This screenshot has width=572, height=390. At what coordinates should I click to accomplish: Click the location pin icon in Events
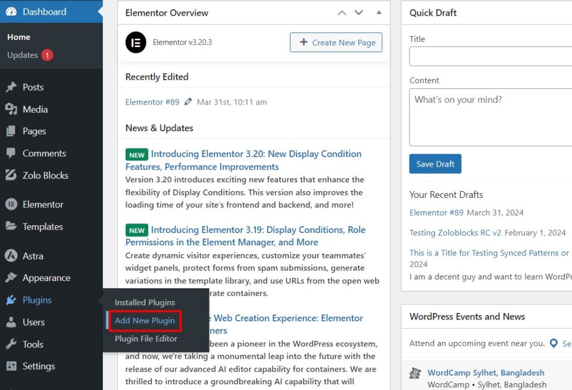(x=554, y=343)
